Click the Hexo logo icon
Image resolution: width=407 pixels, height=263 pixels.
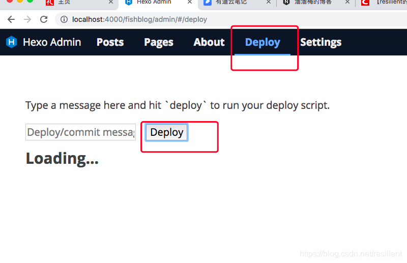click(x=11, y=42)
